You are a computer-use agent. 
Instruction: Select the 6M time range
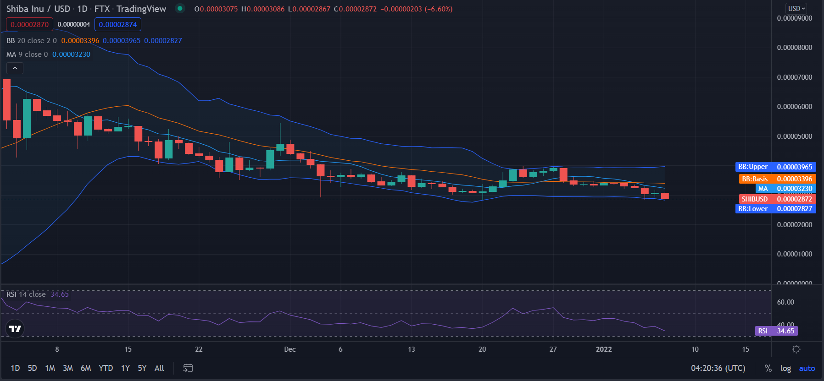pyautogui.click(x=86, y=368)
